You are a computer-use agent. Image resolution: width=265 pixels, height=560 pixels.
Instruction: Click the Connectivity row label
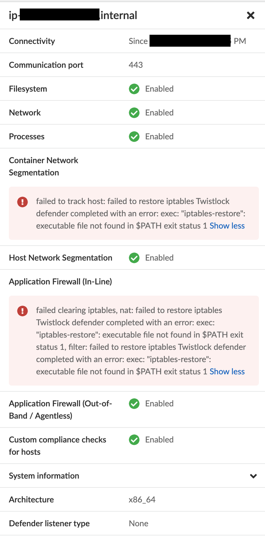32,41
